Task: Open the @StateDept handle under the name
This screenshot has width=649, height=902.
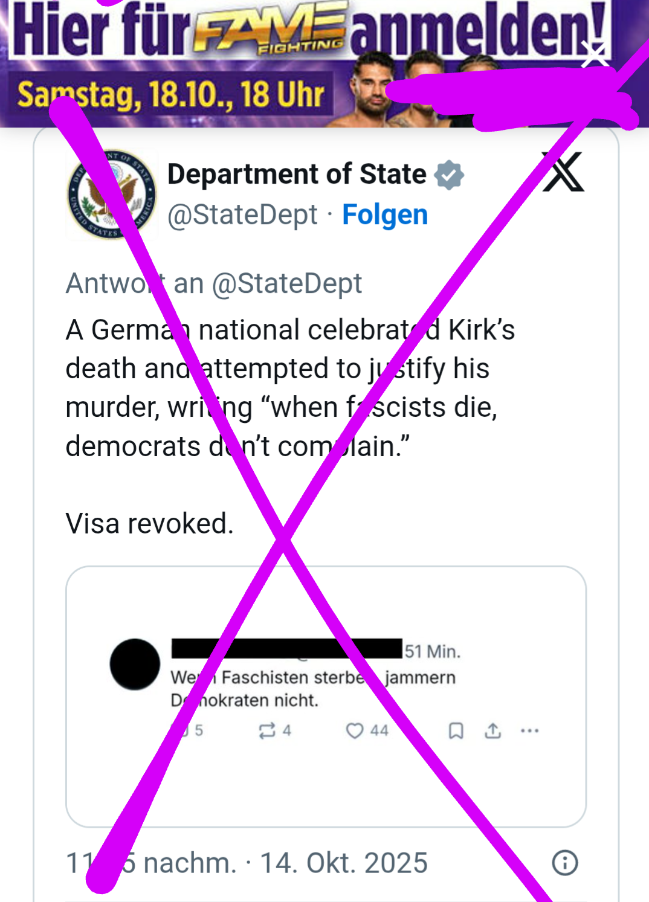Action: tap(242, 214)
